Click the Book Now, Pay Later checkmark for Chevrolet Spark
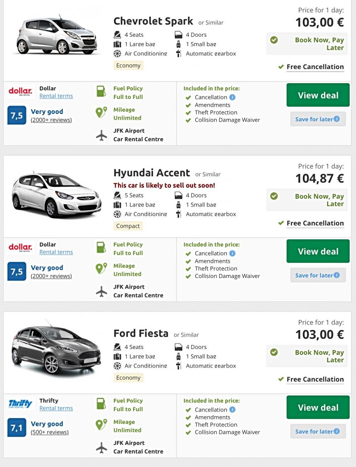The height and width of the screenshot is (467, 356). coord(274,40)
